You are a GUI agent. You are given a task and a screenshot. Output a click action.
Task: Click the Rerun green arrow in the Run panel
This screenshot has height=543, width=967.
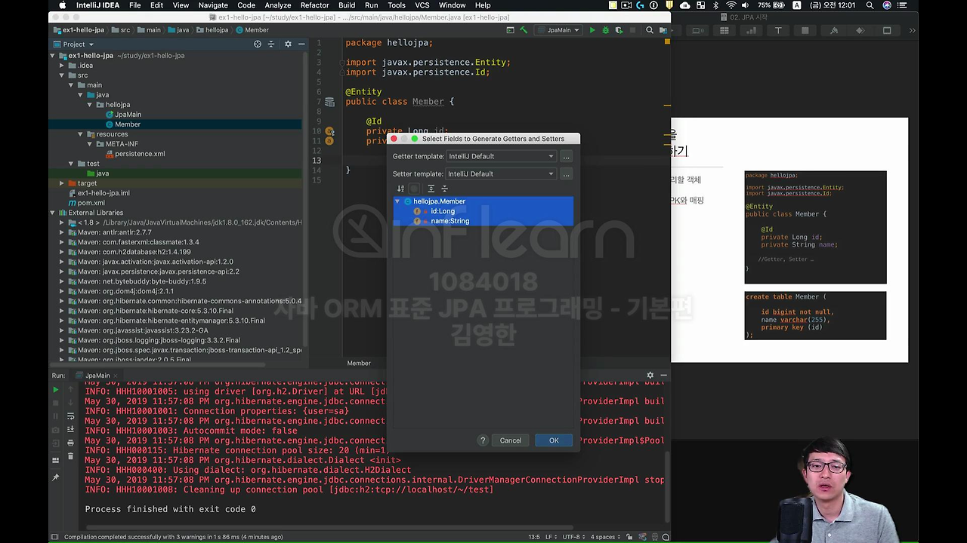point(55,390)
